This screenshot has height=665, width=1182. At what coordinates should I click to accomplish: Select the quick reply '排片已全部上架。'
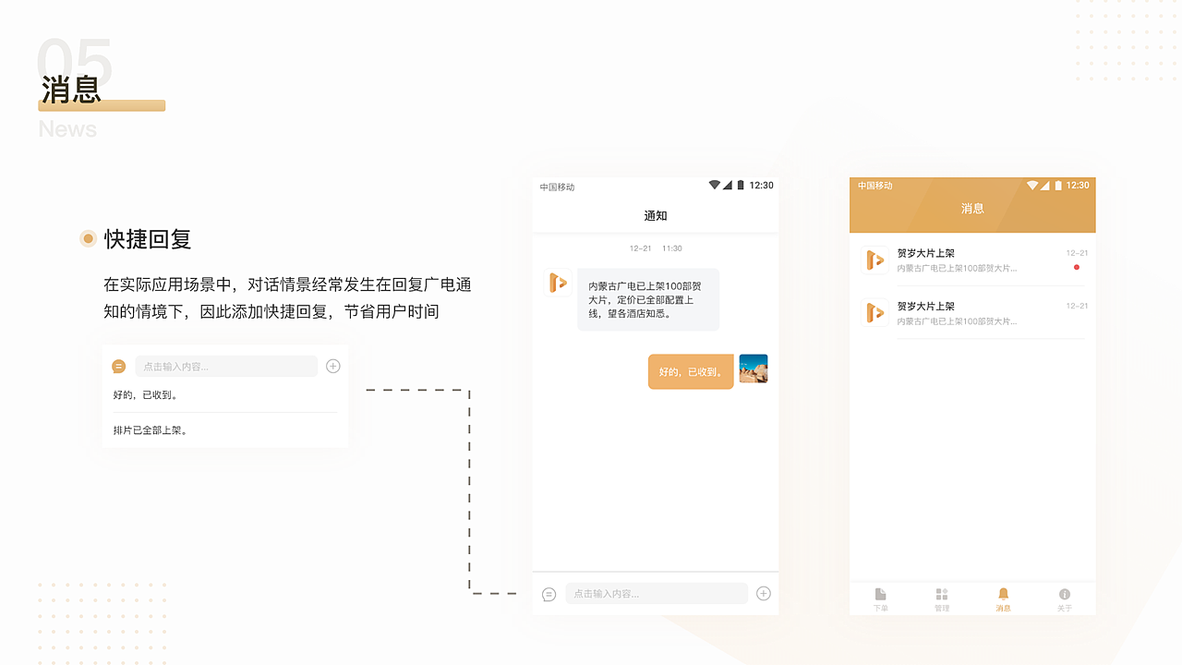pos(151,430)
